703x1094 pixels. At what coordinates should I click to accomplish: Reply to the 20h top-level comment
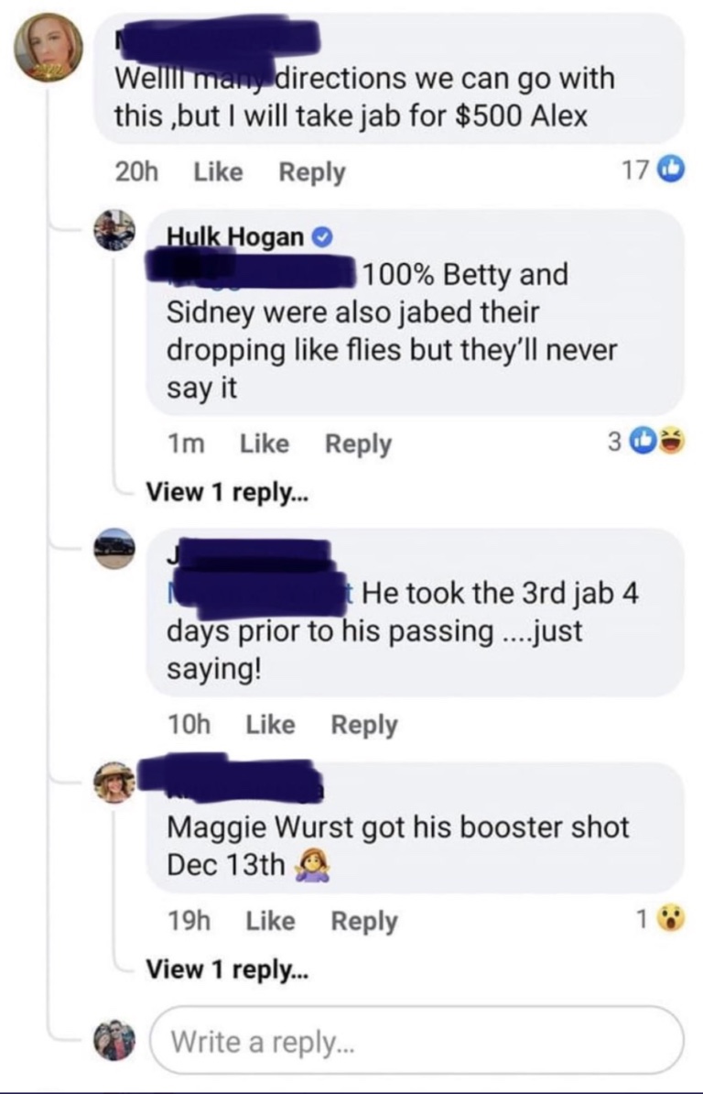(x=312, y=172)
